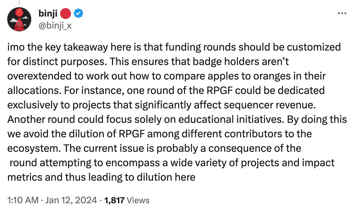
Task: Click the 1:10 AM timestamp
Action: (x=23, y=200)
